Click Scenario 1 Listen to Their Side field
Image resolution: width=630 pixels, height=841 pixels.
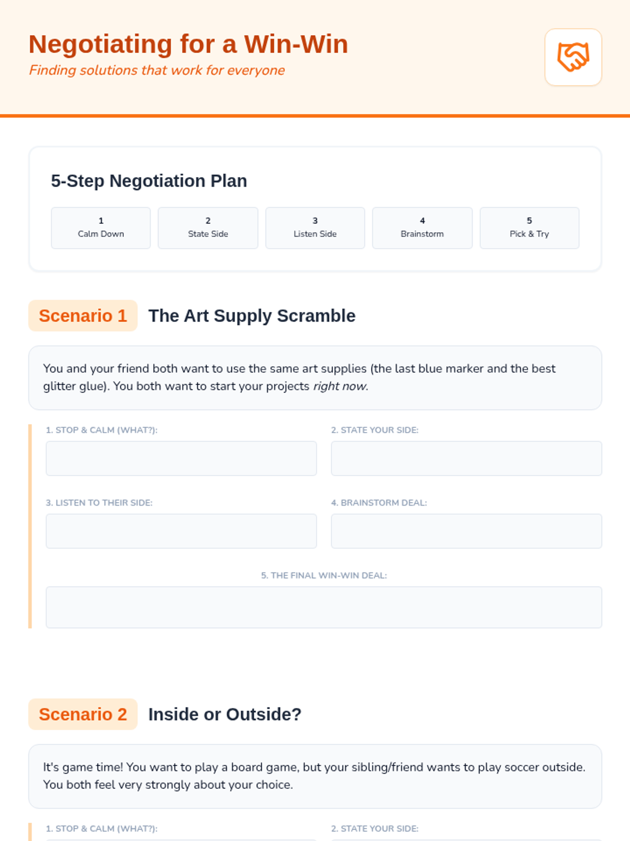181,531
